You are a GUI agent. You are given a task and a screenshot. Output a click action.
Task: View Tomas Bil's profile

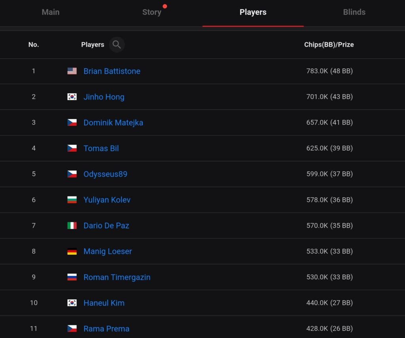click(101, 148)
